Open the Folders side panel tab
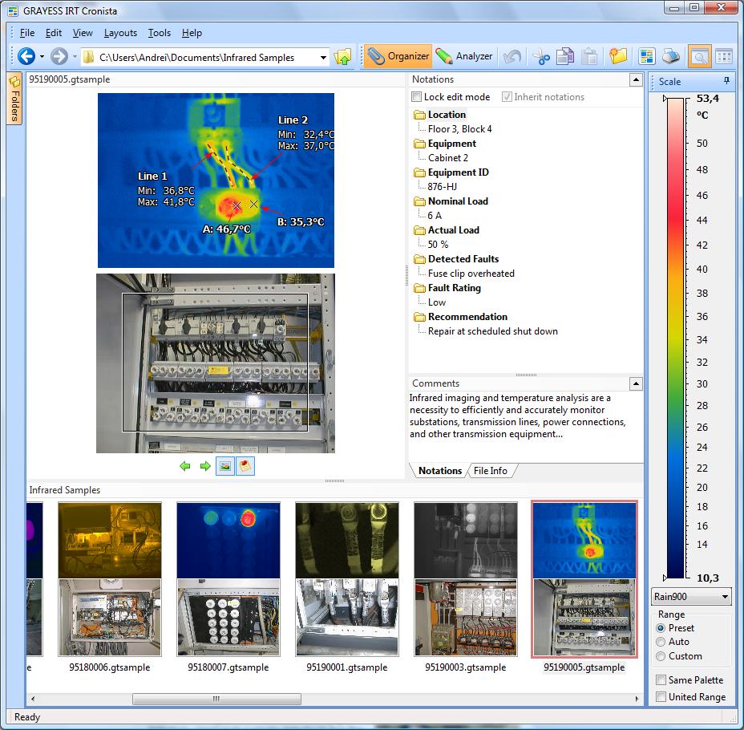 (x=14, y=99)
